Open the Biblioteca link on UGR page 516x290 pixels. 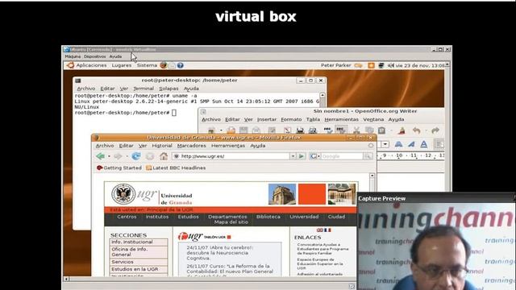(268, 217)
